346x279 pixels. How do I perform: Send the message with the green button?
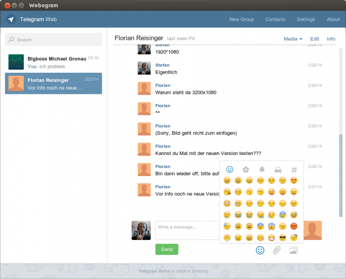pyautogui.click(x=167, y=249)
